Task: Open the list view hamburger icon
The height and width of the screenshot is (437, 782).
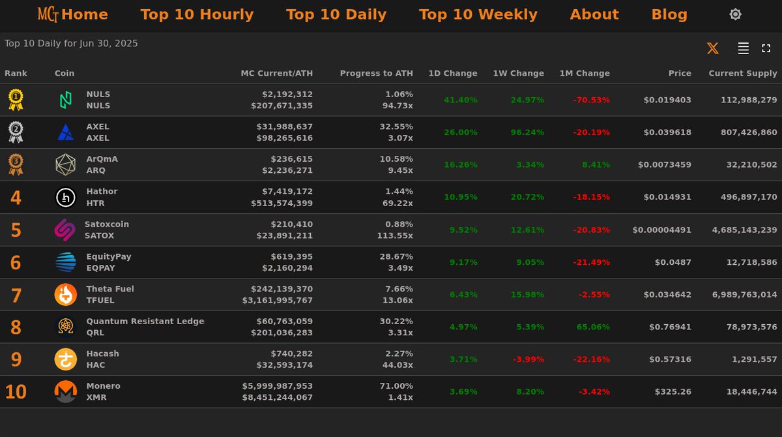Action: [x=743, y=48]
